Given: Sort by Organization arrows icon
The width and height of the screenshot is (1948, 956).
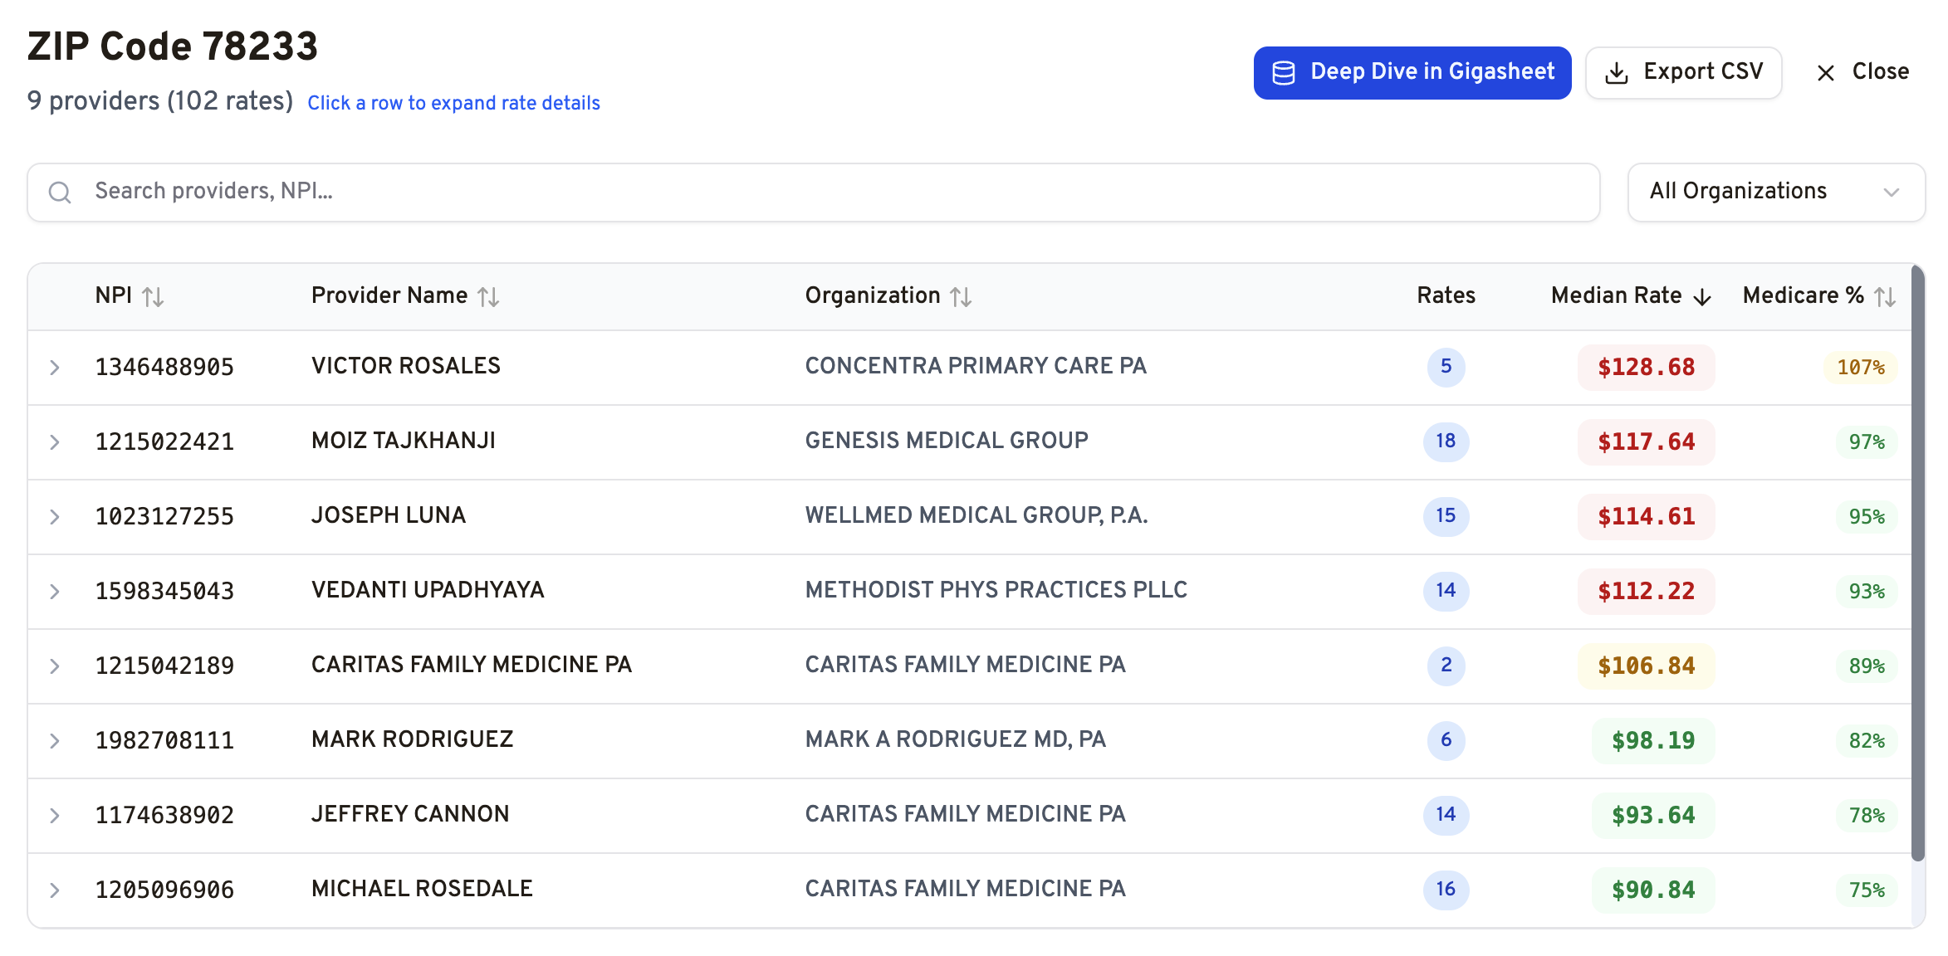Looking at the screenshot, I should pyautogui.click(x=961, y=296).
